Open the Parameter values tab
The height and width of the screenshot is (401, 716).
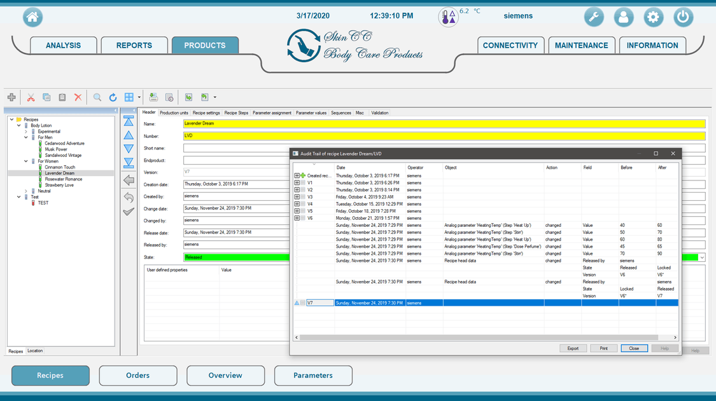[311, 112]
